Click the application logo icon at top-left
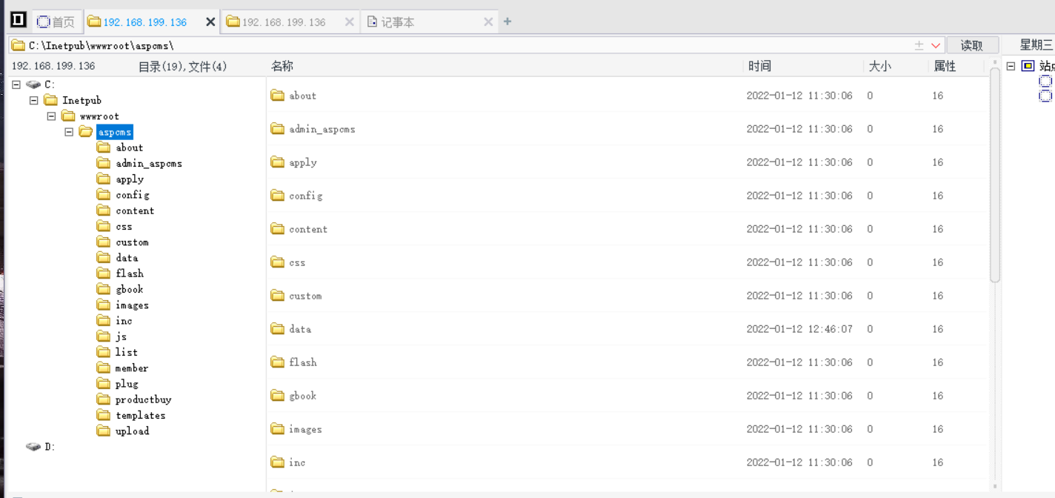 19,20
